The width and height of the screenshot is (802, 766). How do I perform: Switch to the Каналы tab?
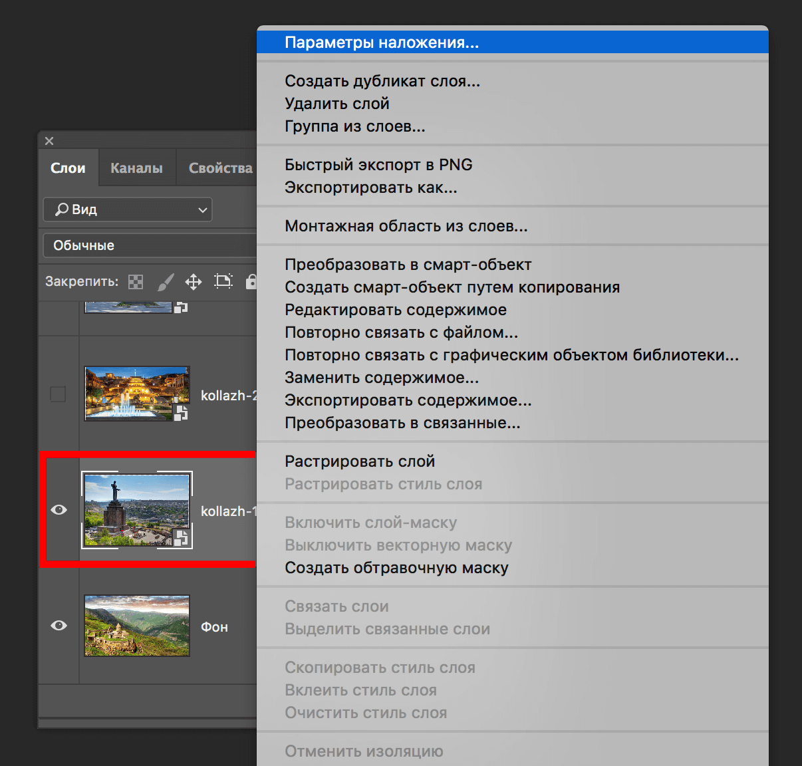tap(136, 168)
